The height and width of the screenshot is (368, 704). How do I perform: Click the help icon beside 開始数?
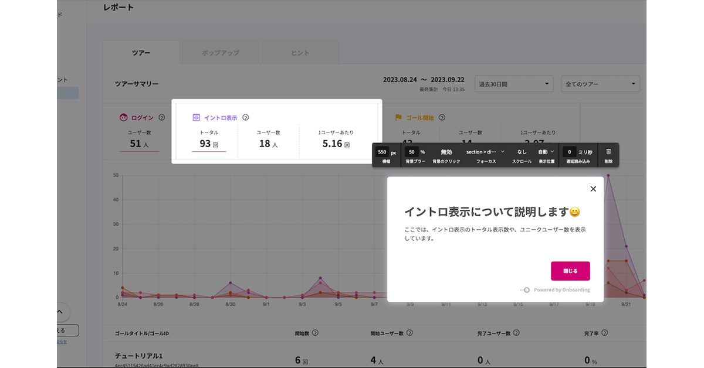click(x=315, y=333)
